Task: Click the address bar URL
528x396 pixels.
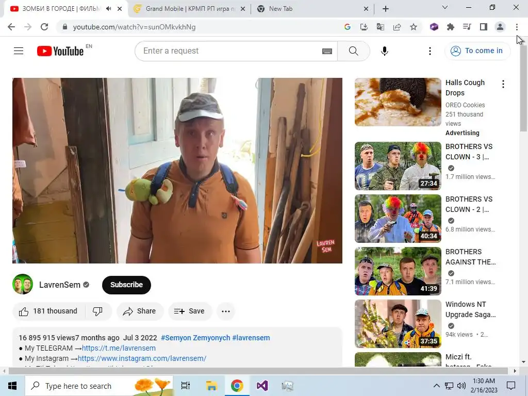Action: pyautogui.click(x=135, y=27)
